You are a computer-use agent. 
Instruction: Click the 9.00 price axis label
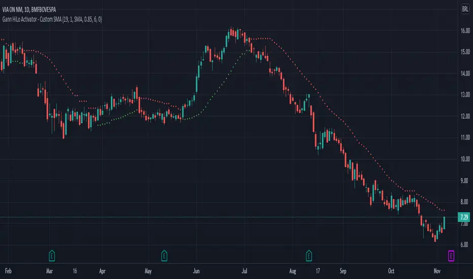click(x=465, y=181)
